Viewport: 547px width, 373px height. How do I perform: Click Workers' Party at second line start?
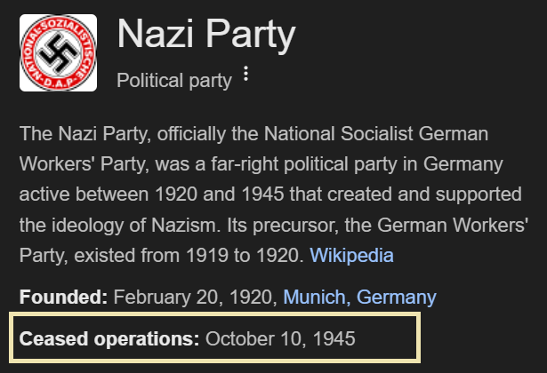tap(84, 164)
